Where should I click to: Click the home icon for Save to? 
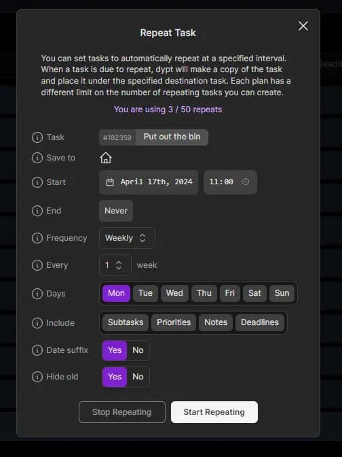coord(106,158)
